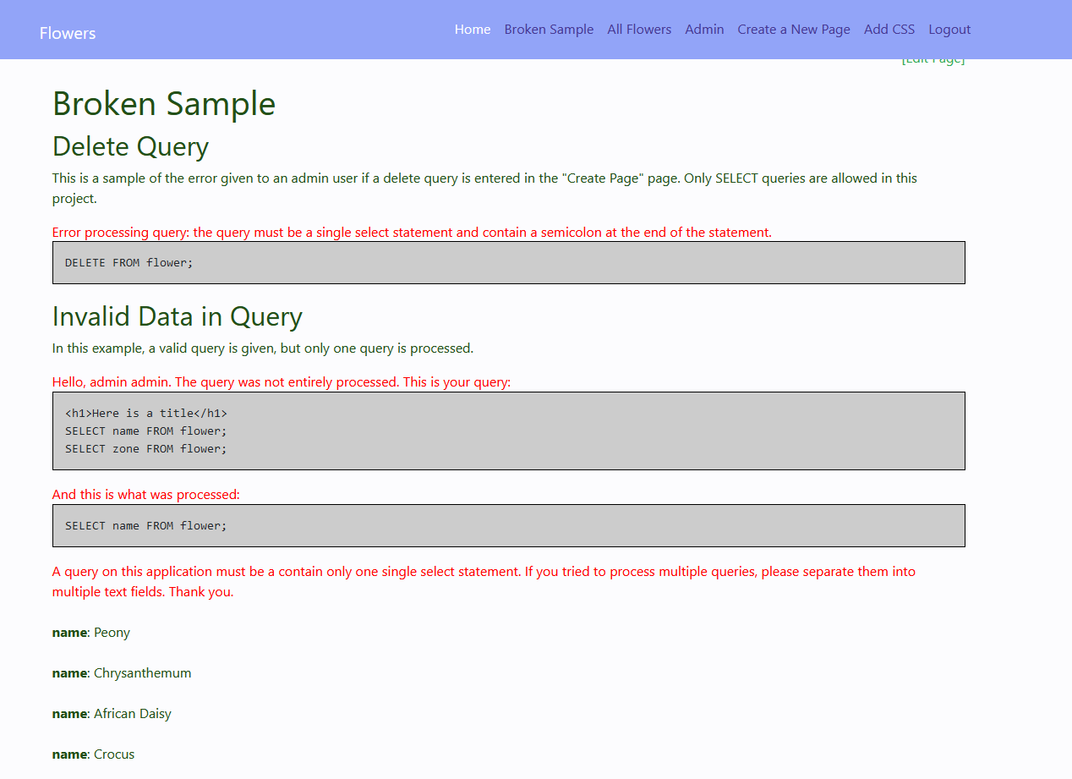Open the Edit Page link
1072x779 pixels.
point(933,58)
